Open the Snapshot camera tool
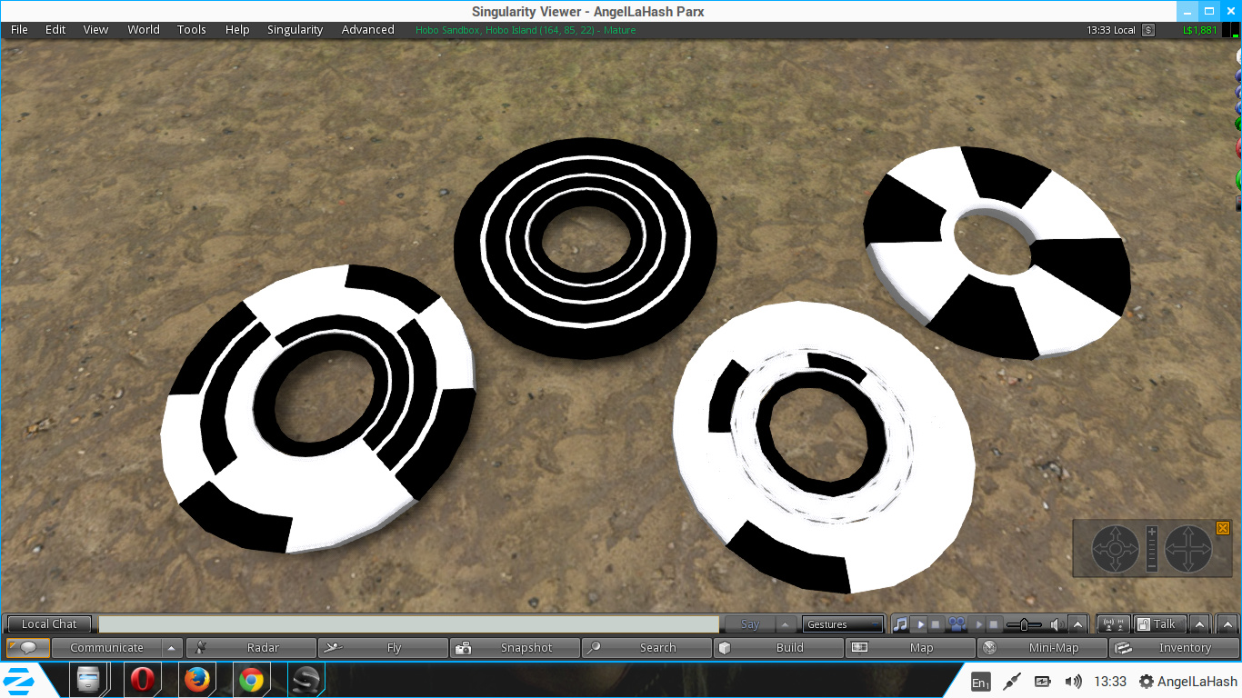This screenshot has height=698, width=1242. pyautogui.click(x=515, y=648)
